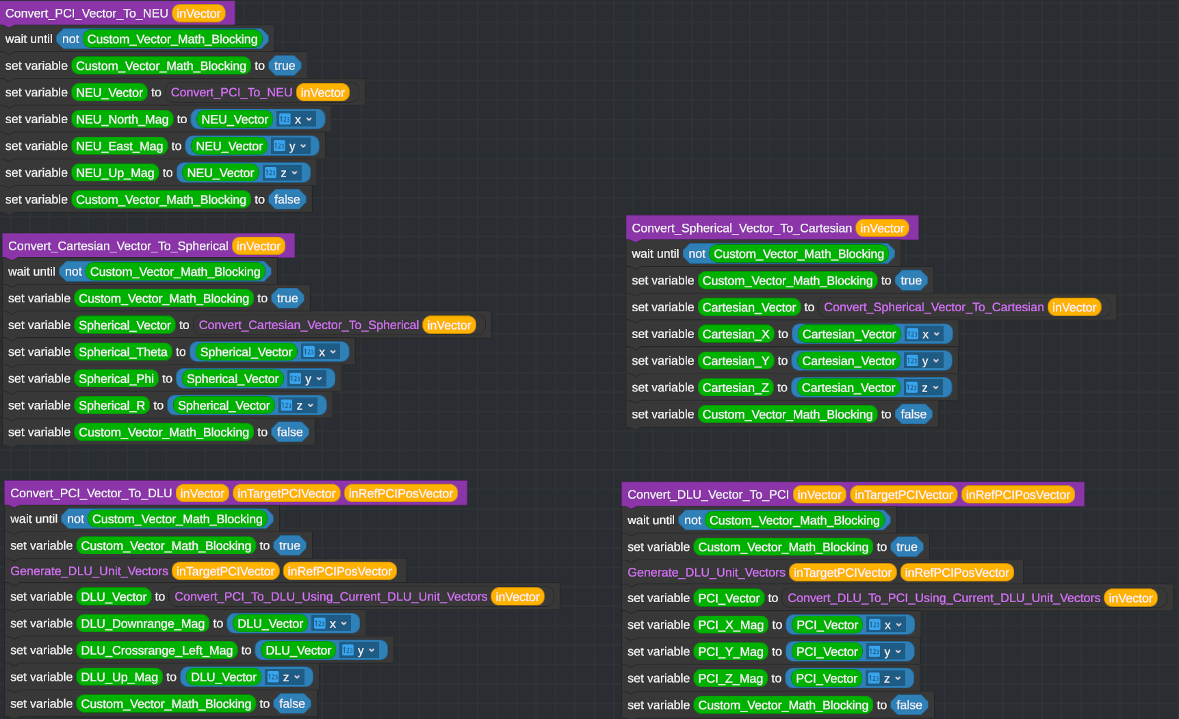This screenshot has width=1179, height=719.
Task: Click the true value in Convert_PCI_Vector_To_NEU function
Action: click(285, 66)
